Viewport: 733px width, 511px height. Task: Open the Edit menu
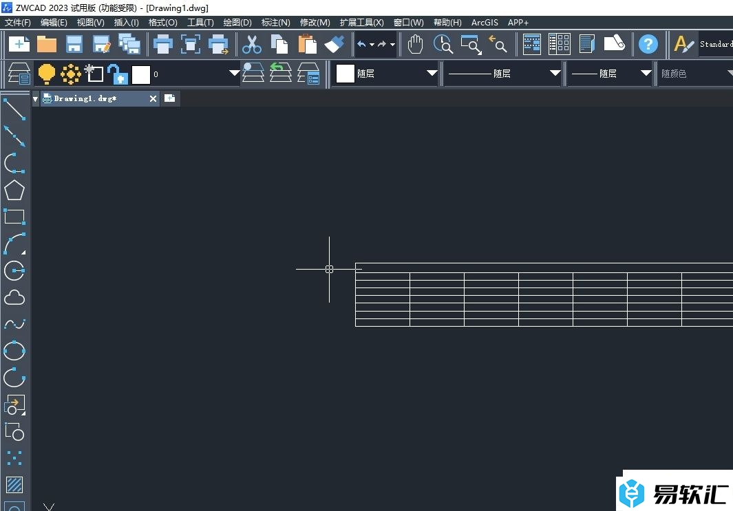[54, 23]
